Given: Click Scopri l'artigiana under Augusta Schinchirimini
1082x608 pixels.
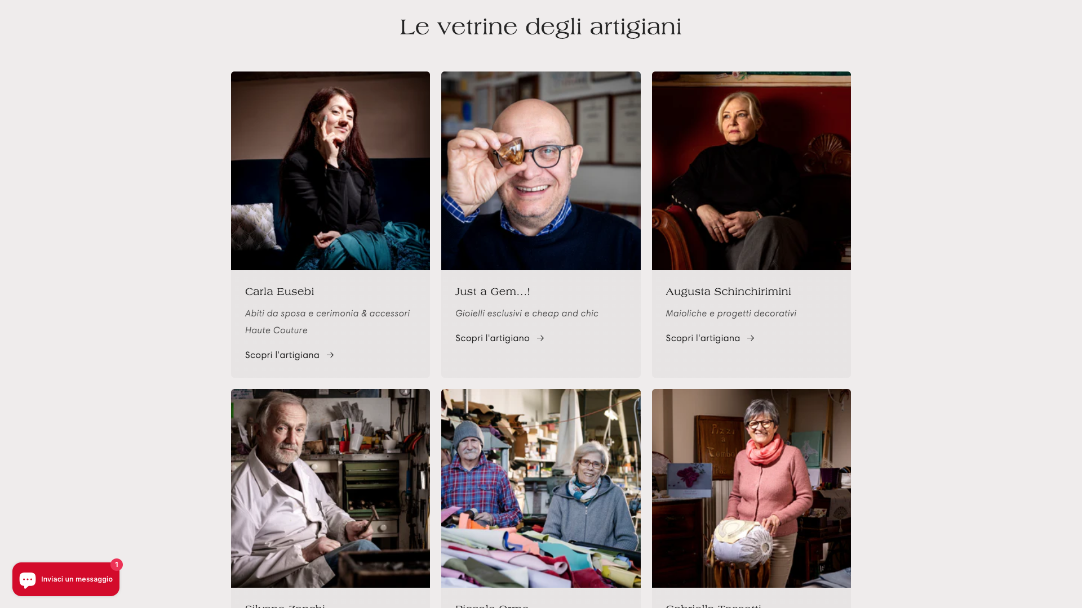Looking at the screenshot, I should click(703, 338).
